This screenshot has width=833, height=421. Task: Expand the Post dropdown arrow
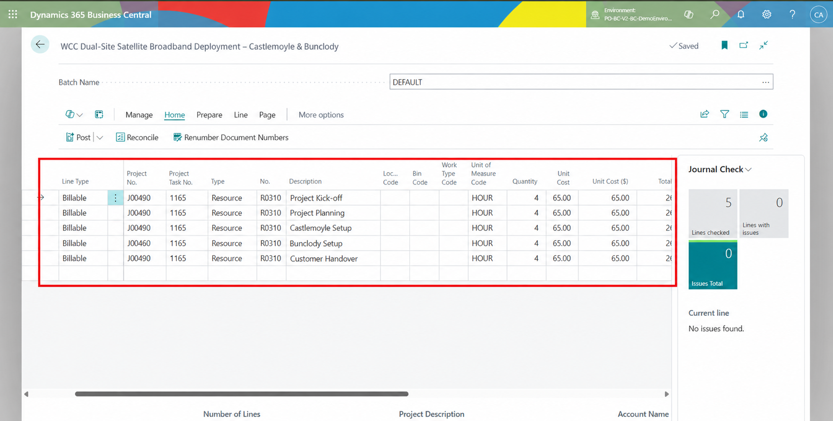[100, 137]
